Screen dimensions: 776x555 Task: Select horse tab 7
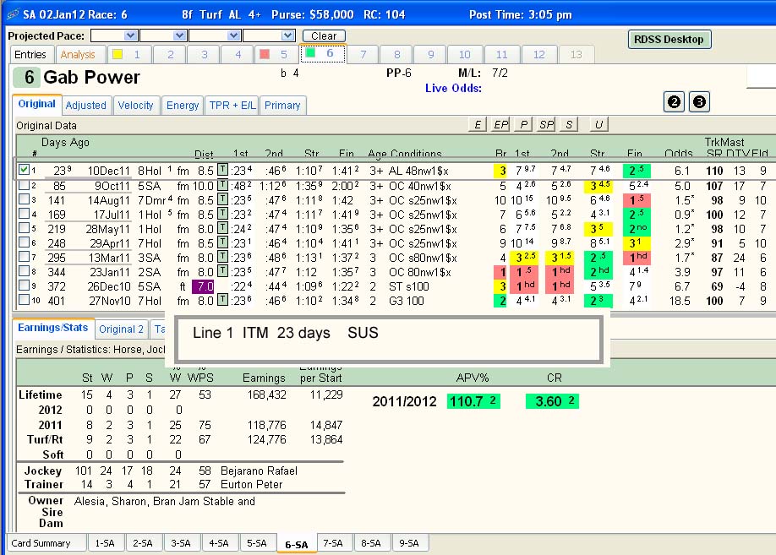click(363, 54)
